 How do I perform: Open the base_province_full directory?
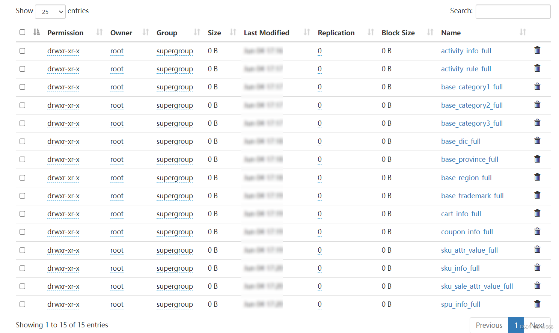pyautogui.click(x=470, y=159)
